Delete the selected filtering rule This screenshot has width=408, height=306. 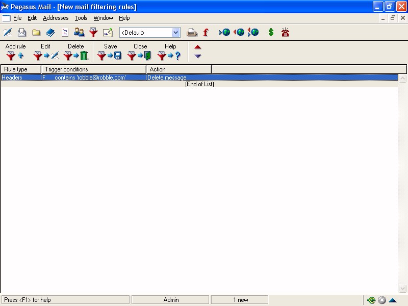[76, 52]
